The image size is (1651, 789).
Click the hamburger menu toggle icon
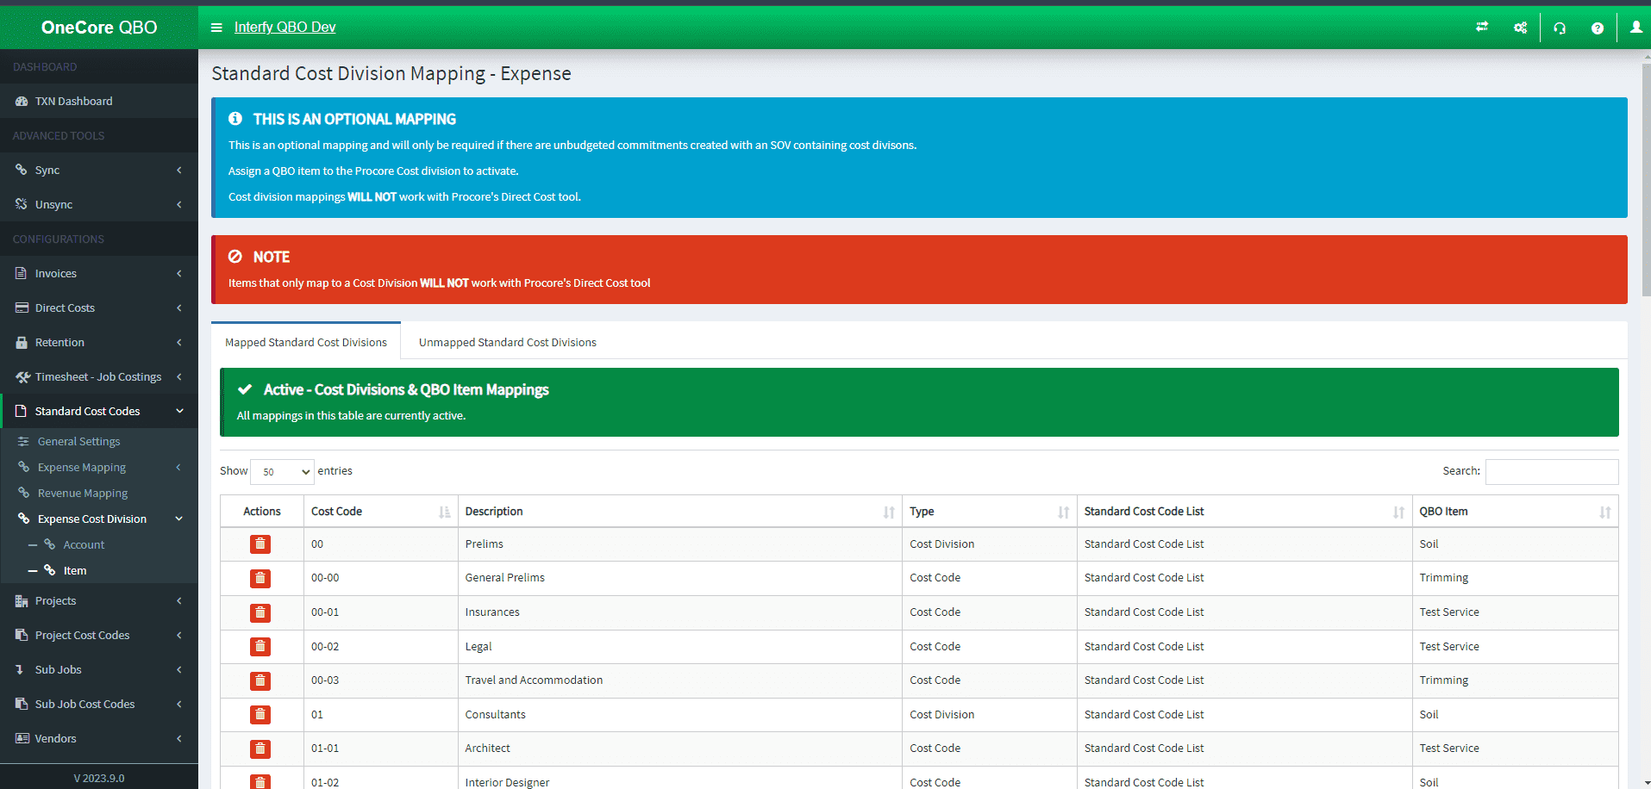(x=216, y=28)
